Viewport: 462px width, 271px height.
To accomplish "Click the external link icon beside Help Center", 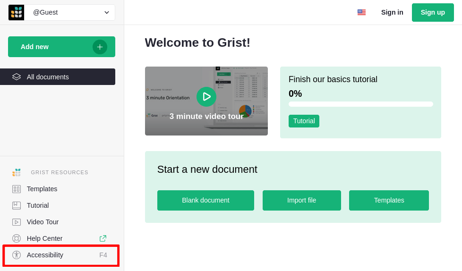I will (x=103, y=238).
